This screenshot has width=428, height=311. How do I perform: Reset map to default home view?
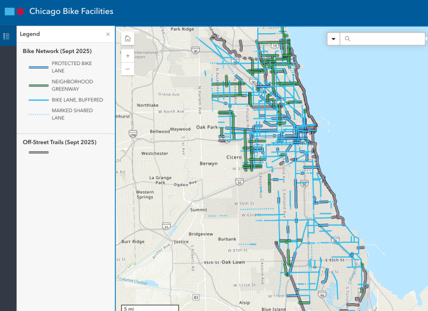tap(127, 39)
